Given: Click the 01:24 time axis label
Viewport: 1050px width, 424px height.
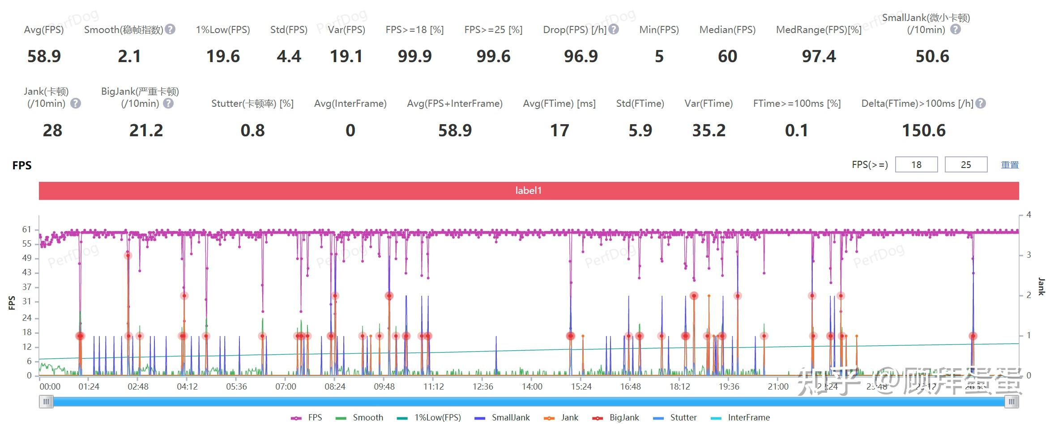Looking at the screenshot, I should [89, 386].
